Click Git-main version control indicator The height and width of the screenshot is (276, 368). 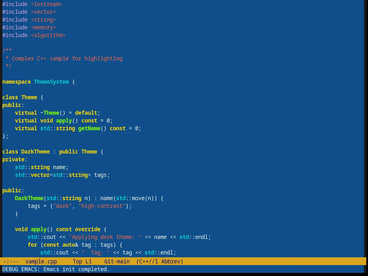[117, 261]
